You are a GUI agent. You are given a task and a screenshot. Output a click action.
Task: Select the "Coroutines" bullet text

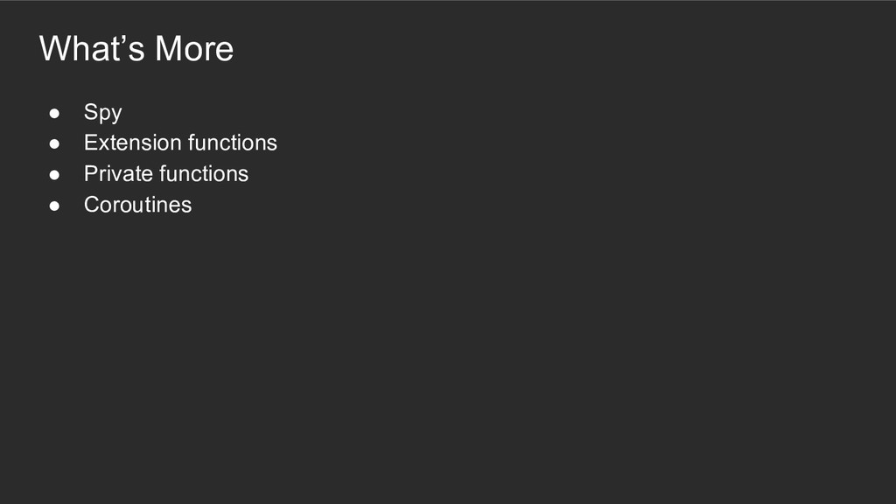pyautogui.click(x=137, y=205)
